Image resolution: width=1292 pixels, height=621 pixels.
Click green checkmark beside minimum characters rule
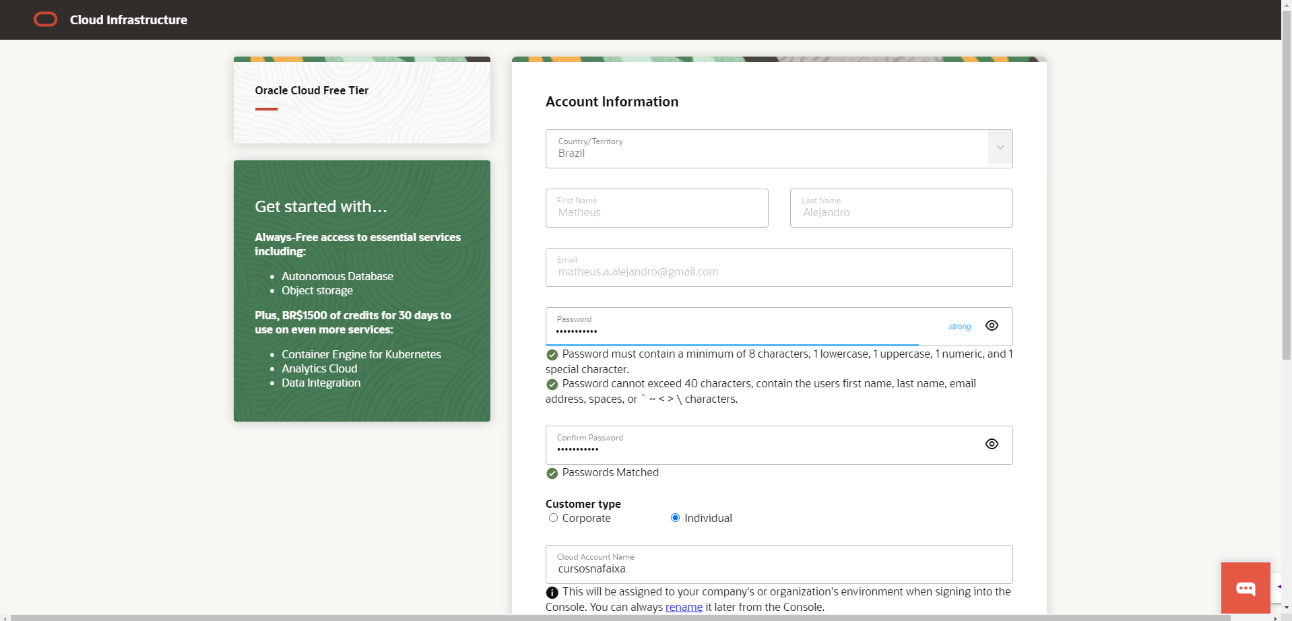[x=552, y=355]
